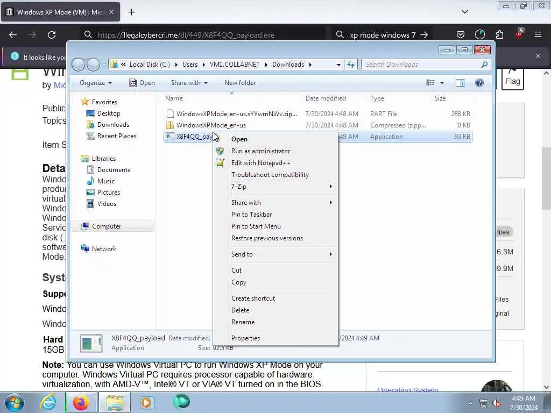Open Internet Explorer from the taskbar
This screenshot has height=413, width=551.
pyautogui.click(x=48, y=402)
